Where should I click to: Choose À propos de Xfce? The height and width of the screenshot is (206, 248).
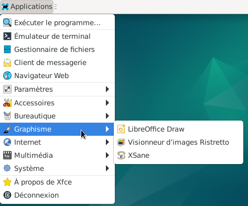coord(57,182)
